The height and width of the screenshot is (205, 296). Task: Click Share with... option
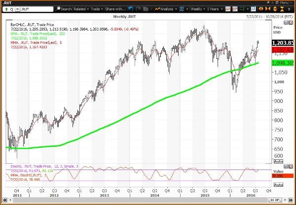click(x=115, y=9)
